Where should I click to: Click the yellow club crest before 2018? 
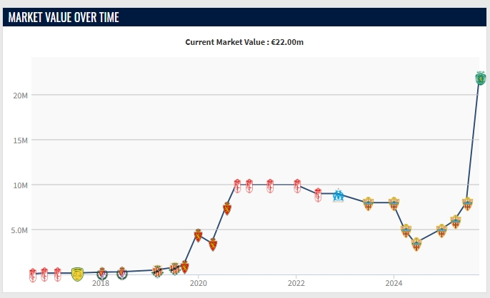[x=77, y=274]
